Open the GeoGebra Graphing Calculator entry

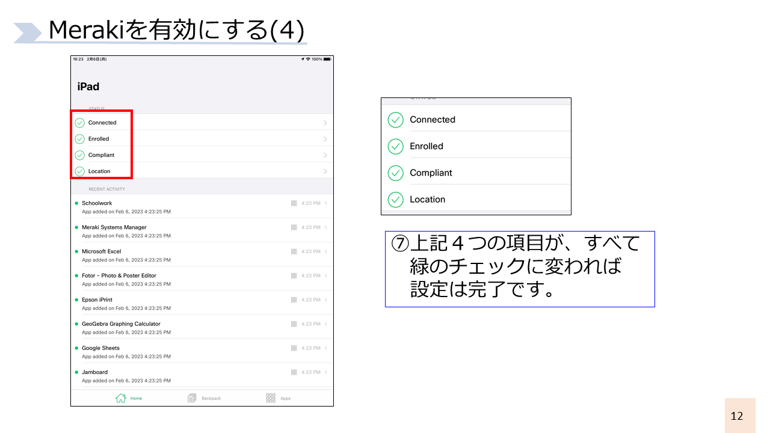[202, 327]
